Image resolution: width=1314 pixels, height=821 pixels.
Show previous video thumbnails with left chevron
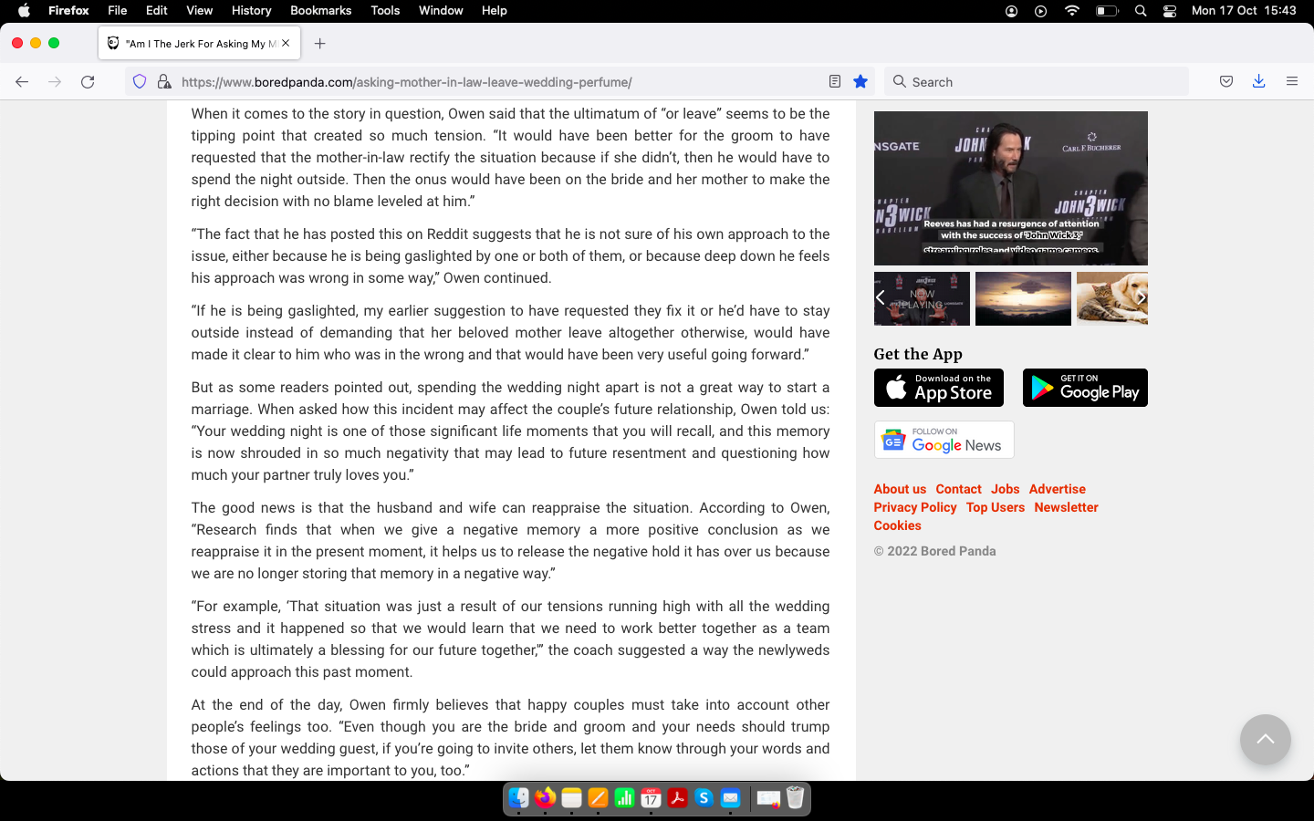[881, 298]
